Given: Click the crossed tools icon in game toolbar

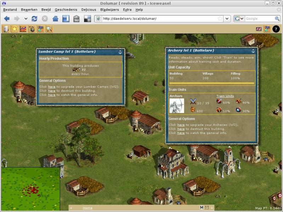Looking at the screenshot, I should [x=50, y=29].
